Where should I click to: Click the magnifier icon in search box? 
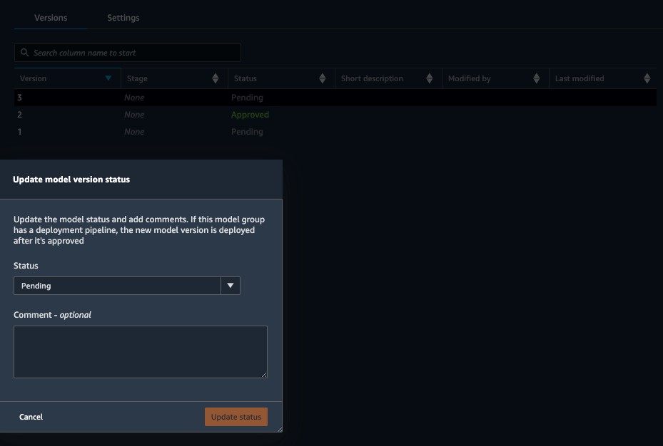(24, 52)
